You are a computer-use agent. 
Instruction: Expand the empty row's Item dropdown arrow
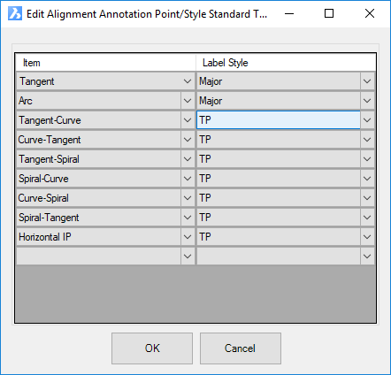coord(188,256)
